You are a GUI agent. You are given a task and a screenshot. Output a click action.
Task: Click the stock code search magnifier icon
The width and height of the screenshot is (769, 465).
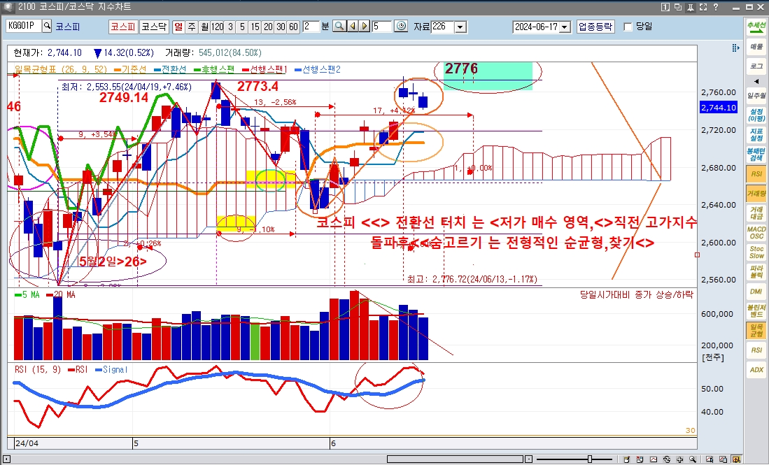47,27
